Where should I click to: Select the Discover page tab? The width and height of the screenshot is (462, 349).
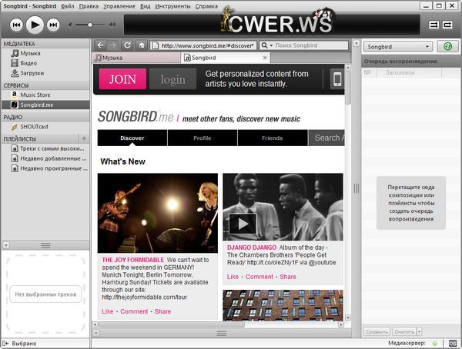(x=132, y=138)
